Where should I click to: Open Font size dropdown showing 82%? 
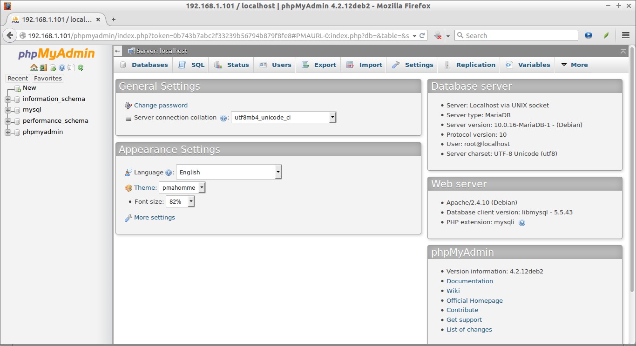click(180, 202)
